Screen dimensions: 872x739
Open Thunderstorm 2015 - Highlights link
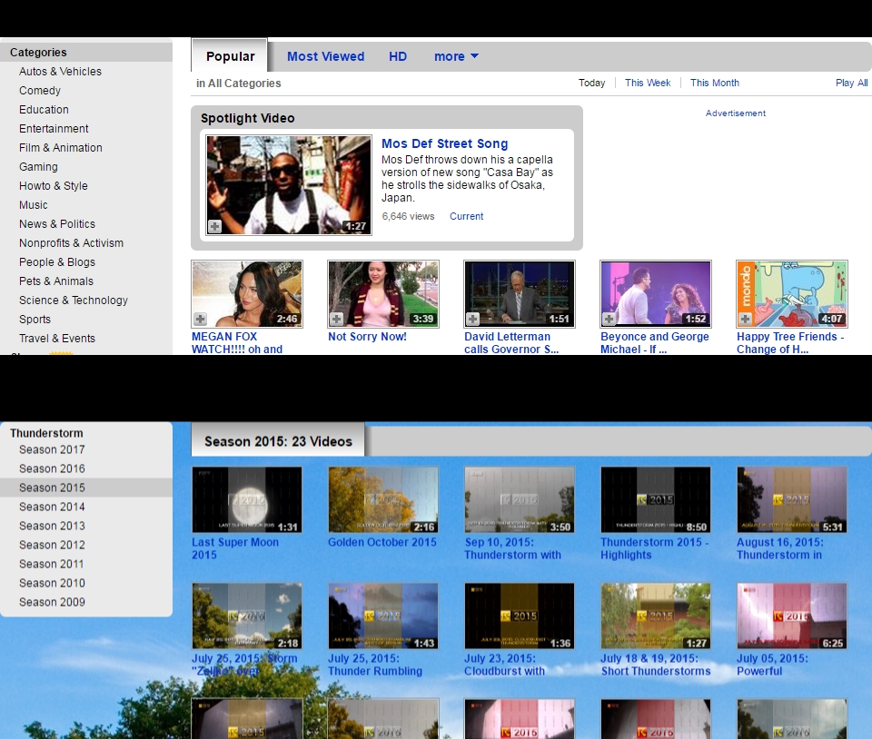point(654,548)
